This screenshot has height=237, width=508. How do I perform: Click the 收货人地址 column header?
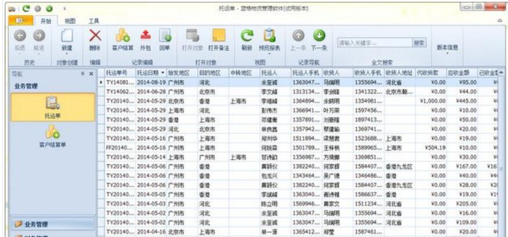tap(399, 73)
